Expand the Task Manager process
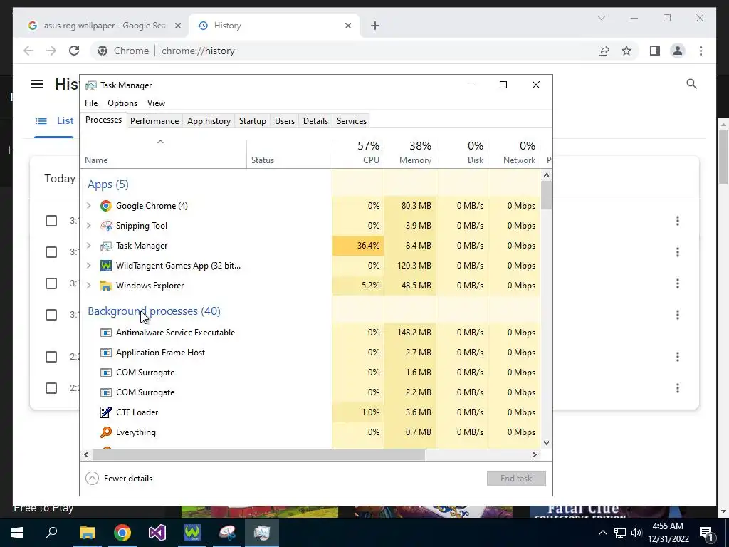This screenshot has width=729, height=547. click(x=89, y=246)
